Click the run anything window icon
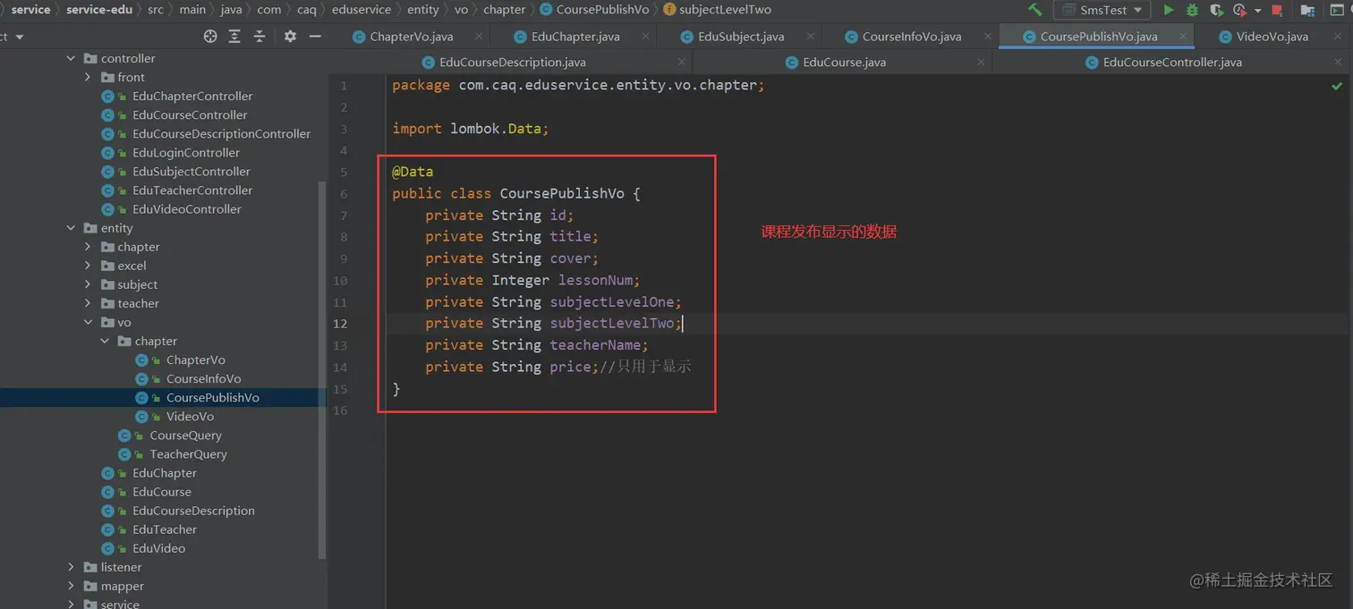 coord(1337,10)
